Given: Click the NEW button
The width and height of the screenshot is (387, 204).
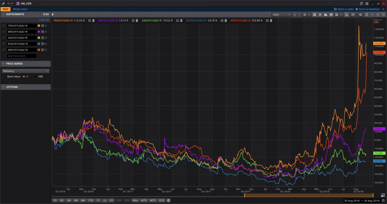Looking at the screenshot, I should (x=5, y=9).
